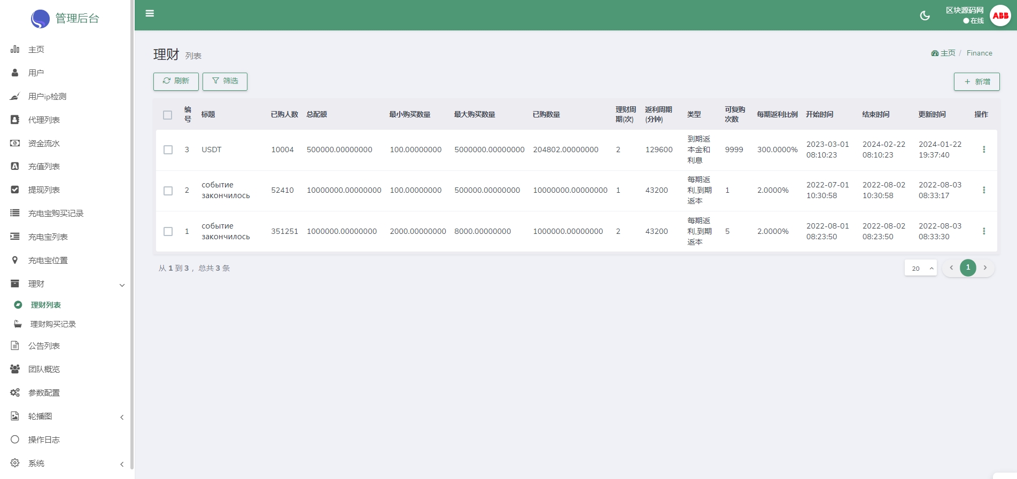The width and height of the screenshot is (1017, 479).
Task: Check the checkbox for USDT row
Action: click(168, 150)
